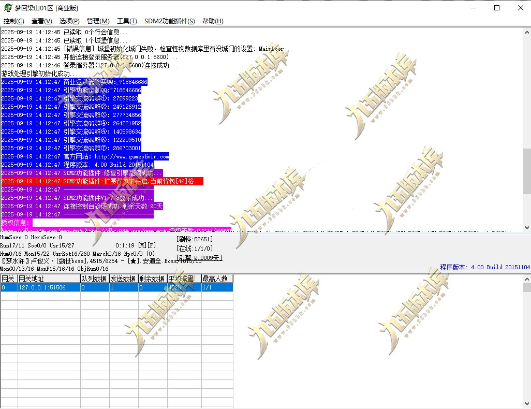Select gateway row 127.0.0.1:51506

[x=116, y=287]
